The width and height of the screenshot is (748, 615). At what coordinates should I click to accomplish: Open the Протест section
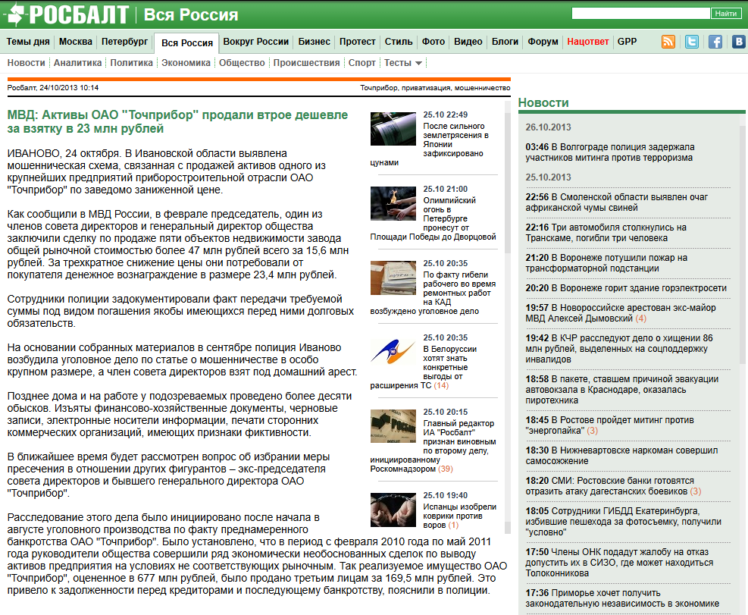click(357, 42)
